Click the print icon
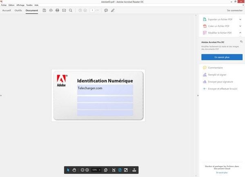The image size is (245, 177). pos(57,10)
